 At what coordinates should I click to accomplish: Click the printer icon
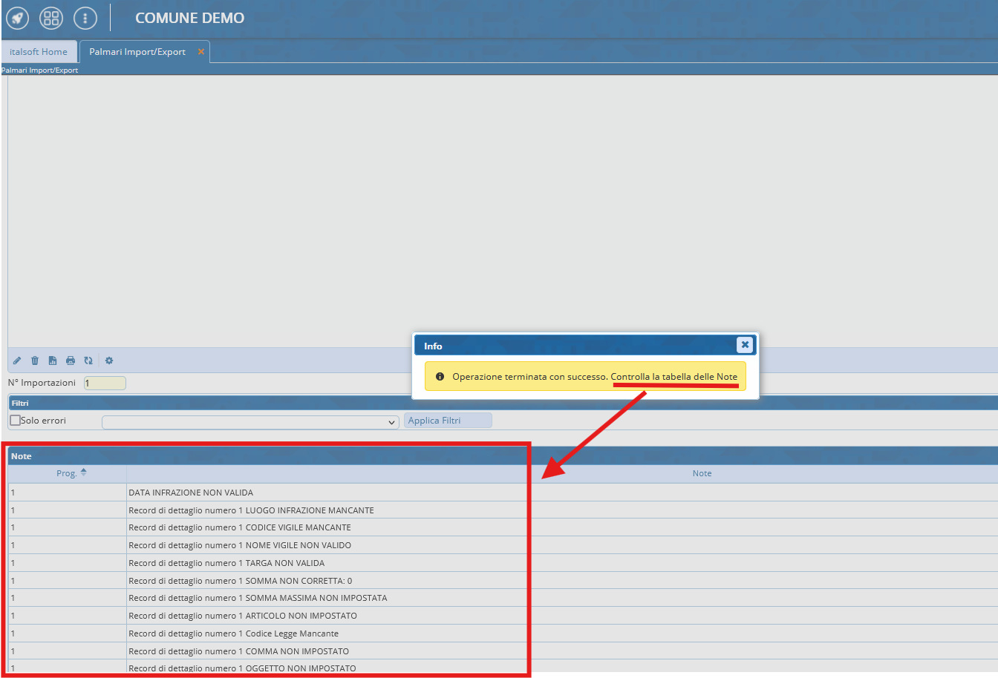click(x=71, y=361)
